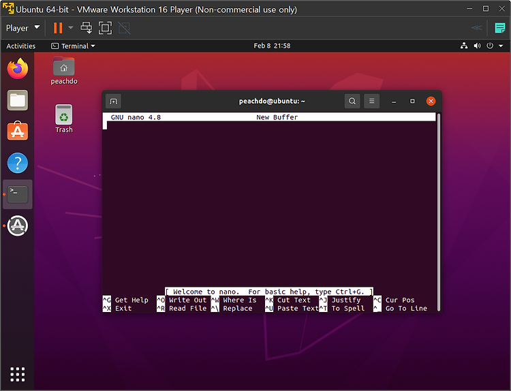Click the terminal title peachdo@ubuntu: ~
The image size is (511, 391).
click(272, 101)
